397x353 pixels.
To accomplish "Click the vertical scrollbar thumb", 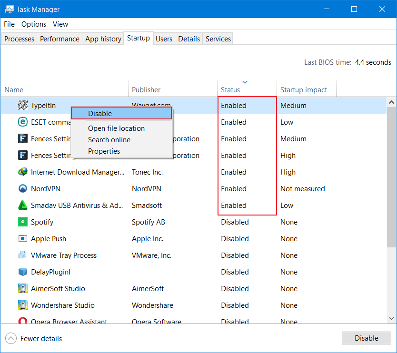I will click(391, 177).
